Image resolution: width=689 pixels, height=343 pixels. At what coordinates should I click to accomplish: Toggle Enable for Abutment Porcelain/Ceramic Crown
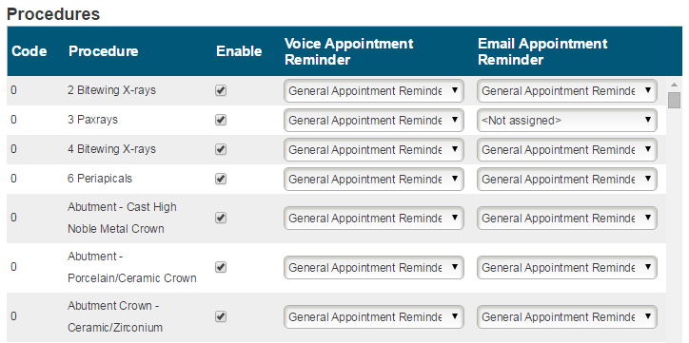coord(221,267)
